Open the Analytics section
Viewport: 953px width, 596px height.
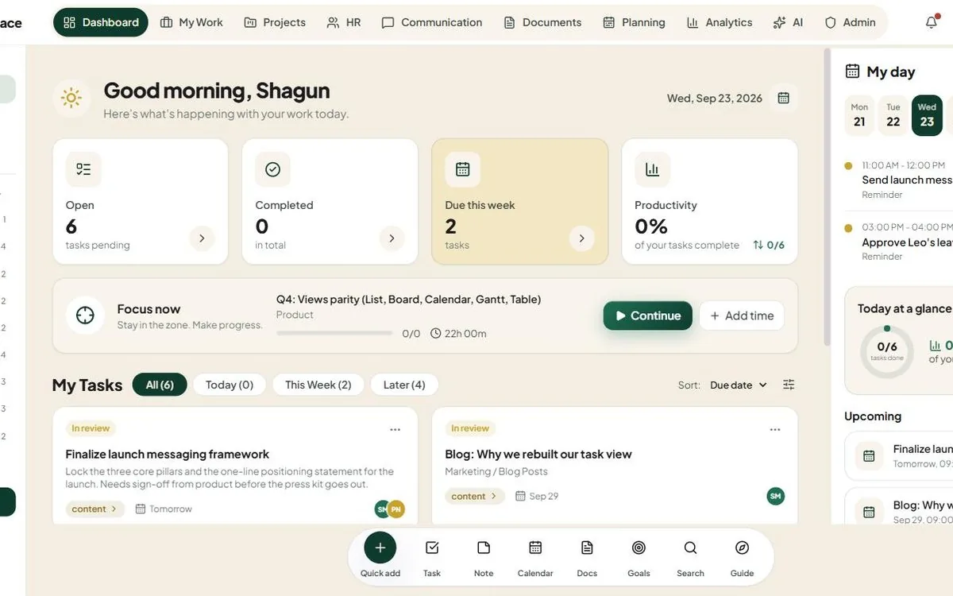[x=720, y=22]
